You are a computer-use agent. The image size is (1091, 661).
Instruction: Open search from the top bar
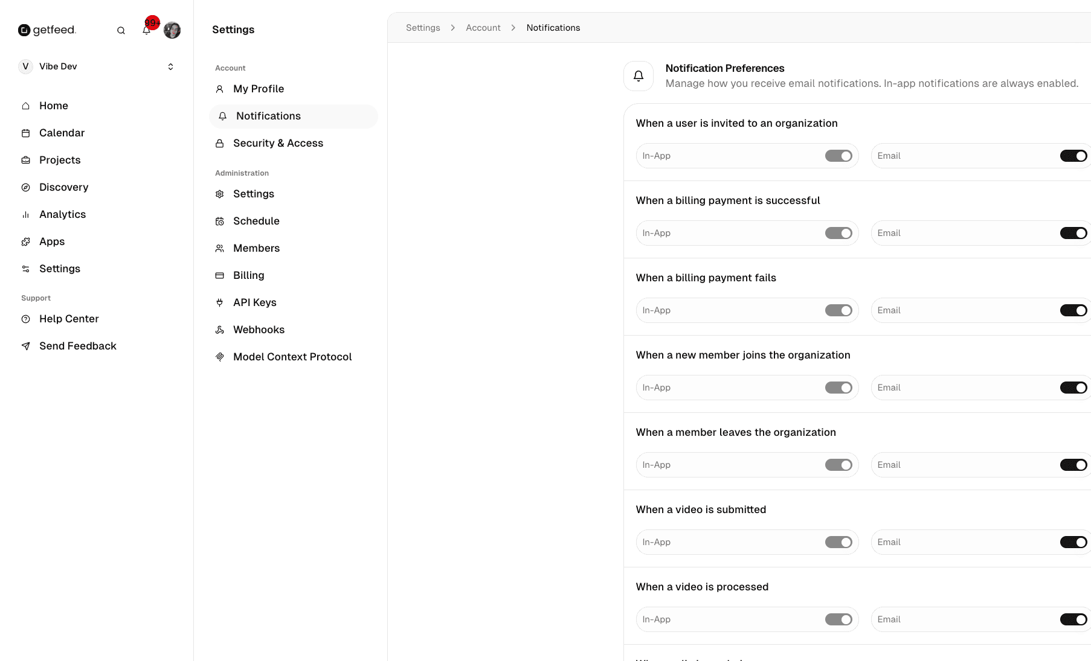[x=121, y=30]
